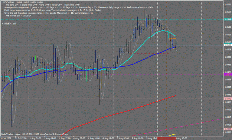232x140 pixels.
Task: Click the '1 Aug 01:00' time axis label
Action: (x=36, y=139)
